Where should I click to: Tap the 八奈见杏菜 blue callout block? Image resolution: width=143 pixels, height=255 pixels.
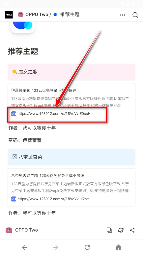71,157
